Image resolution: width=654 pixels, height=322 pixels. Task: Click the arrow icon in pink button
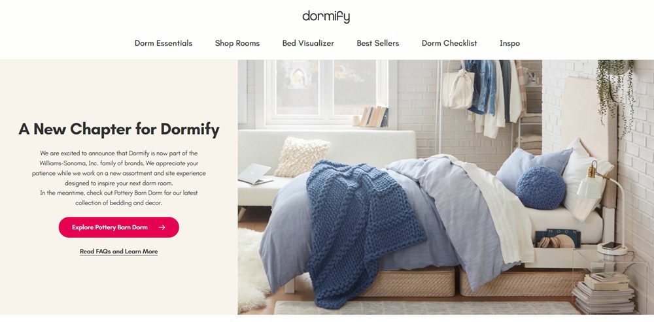click(x=162, y=227)
